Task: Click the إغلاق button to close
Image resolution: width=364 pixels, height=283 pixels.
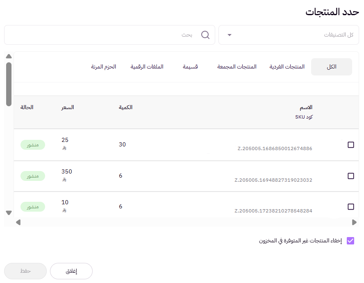Action: pos(71,271)
